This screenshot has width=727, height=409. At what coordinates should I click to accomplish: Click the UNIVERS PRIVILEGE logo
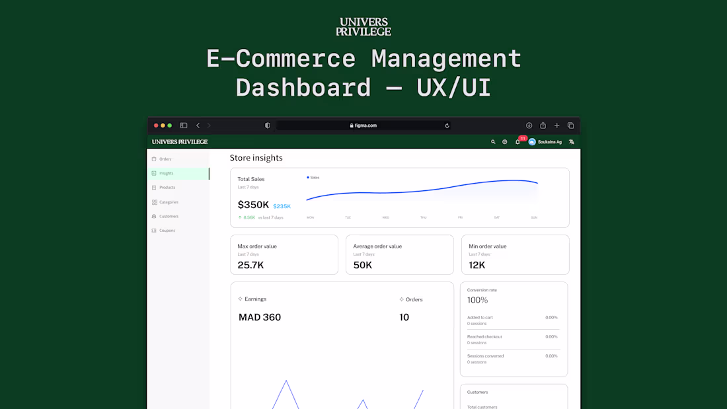pos(178,141)
